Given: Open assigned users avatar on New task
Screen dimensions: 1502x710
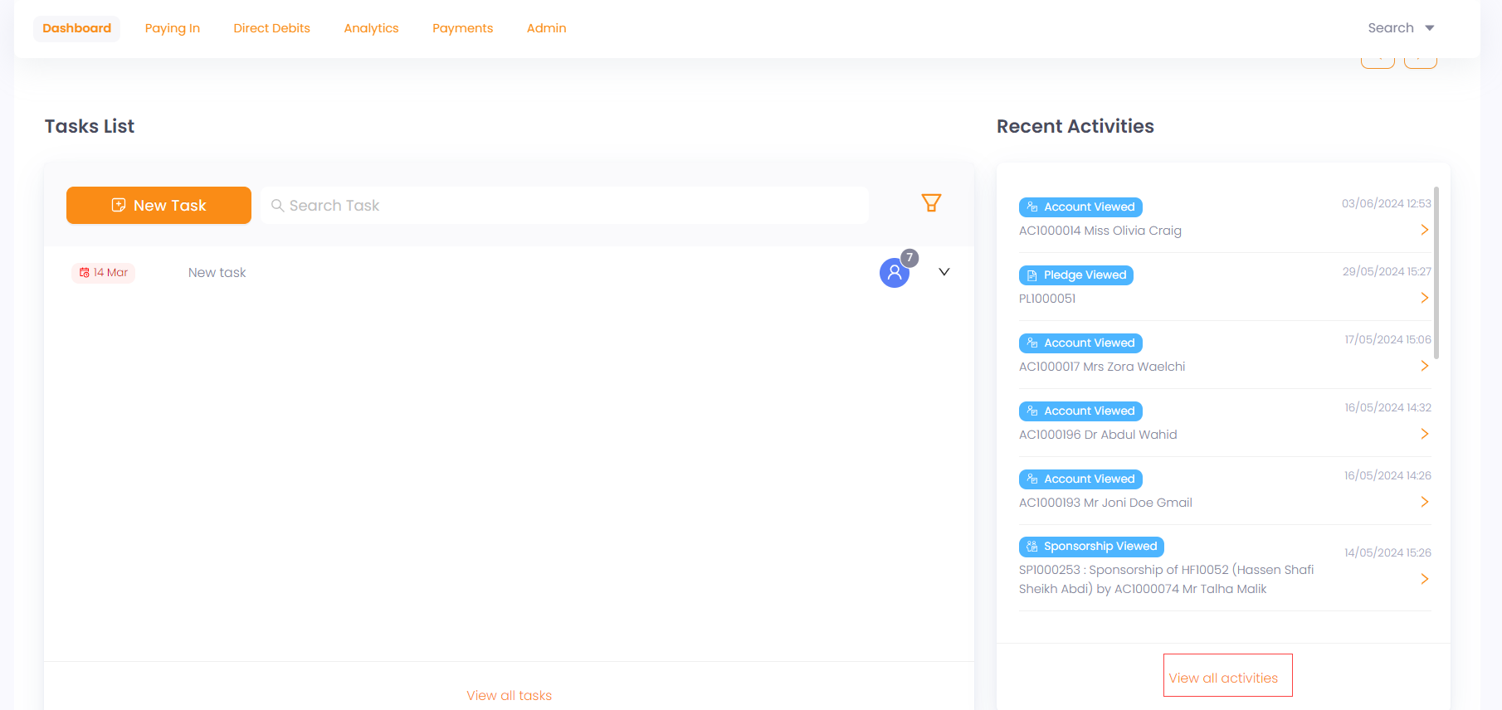Looking at the screenshot, I should (x=895, y=272).
